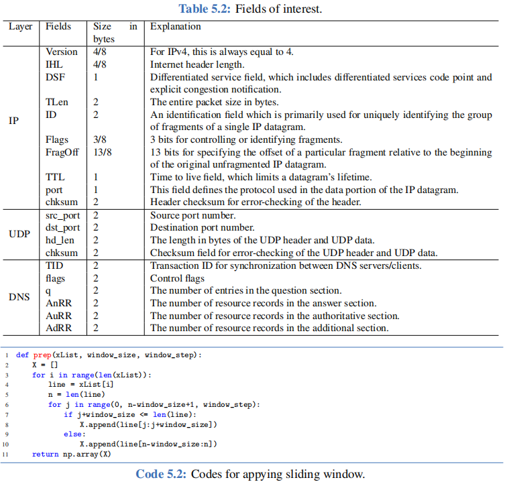Click the 'dst_port' field name
505x482 pixels.
pos(64,228)
